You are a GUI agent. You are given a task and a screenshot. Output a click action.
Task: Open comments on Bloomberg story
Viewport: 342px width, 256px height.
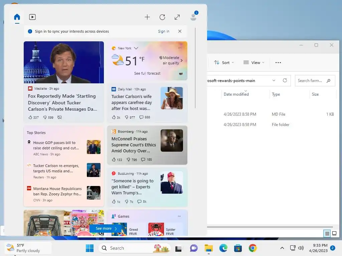[146, 160]
